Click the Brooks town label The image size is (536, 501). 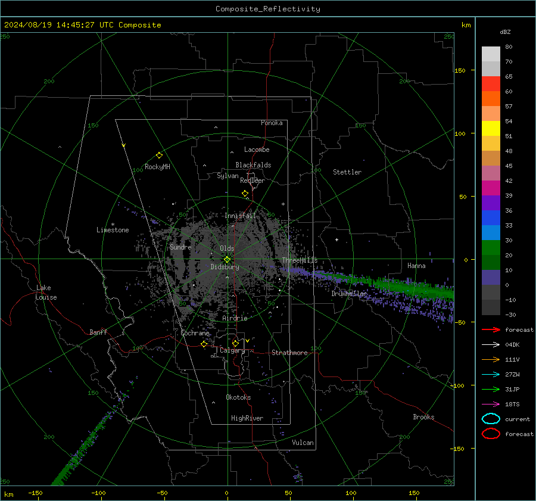(x=423, y=417)
